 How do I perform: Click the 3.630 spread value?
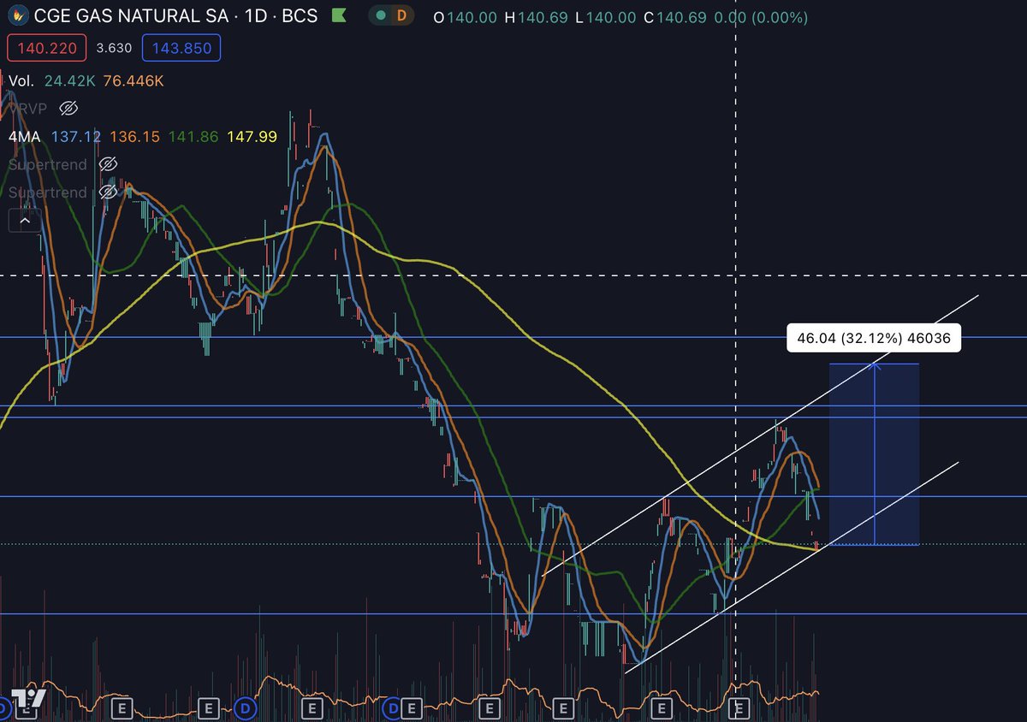(x=114, y=48)
